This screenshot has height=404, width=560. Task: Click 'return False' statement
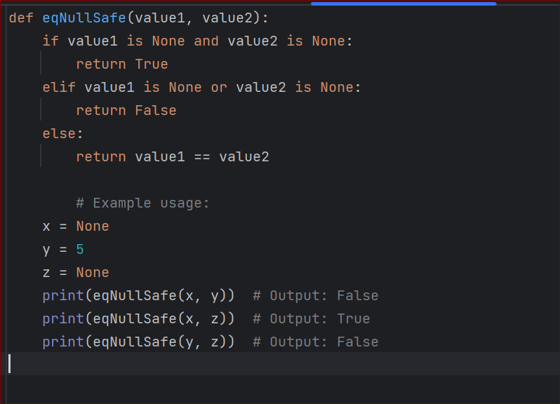pyautogui.click(x=126, y=111)
